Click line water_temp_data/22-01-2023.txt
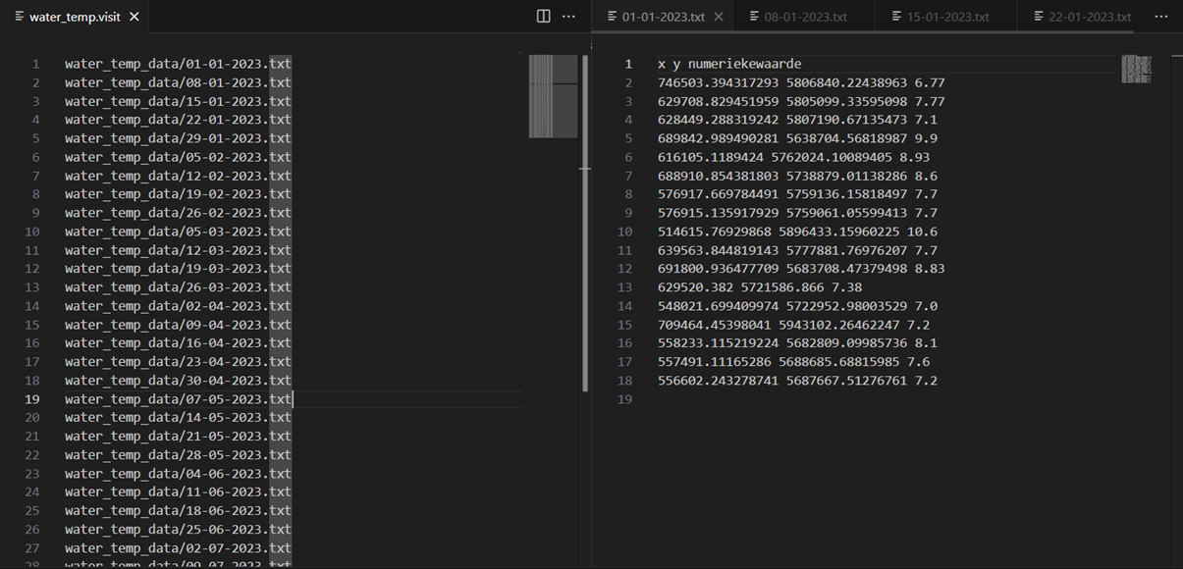This screenshot has height=569, width=1183. tap(178, 120)
